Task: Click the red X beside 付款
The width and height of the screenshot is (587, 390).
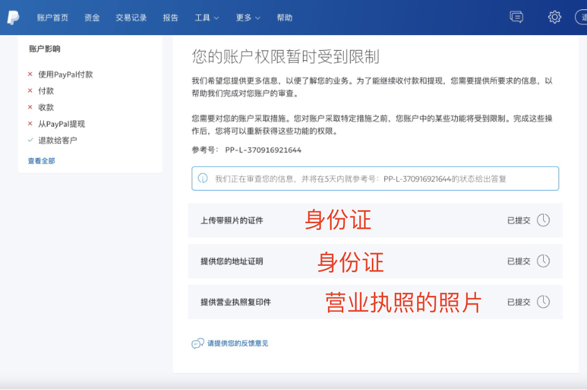Action: click(x=30, y=90)
